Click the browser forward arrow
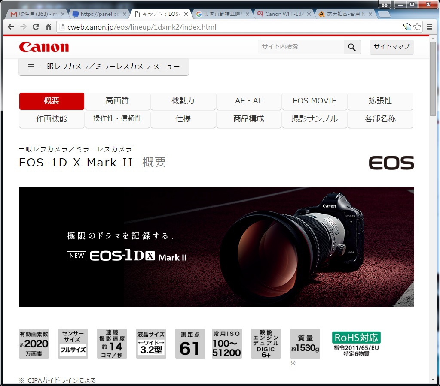The image size is (440, 386). click(23, 27)
